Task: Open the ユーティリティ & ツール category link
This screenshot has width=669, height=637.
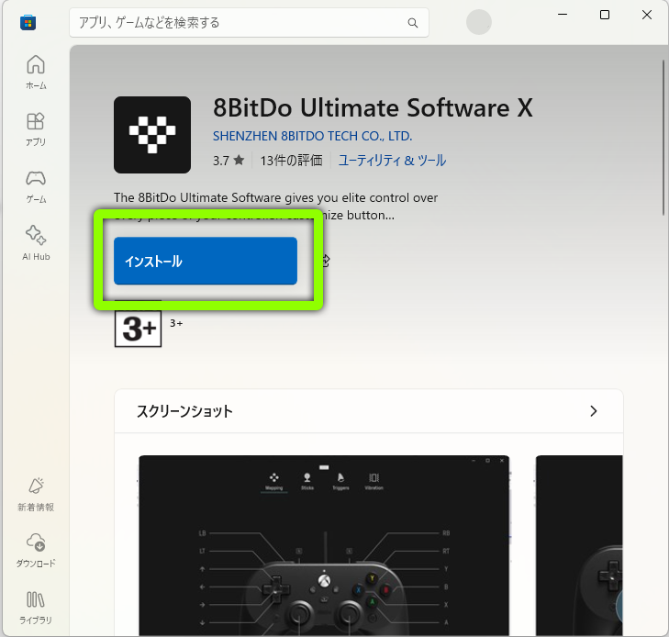Action: coord(392,161)
